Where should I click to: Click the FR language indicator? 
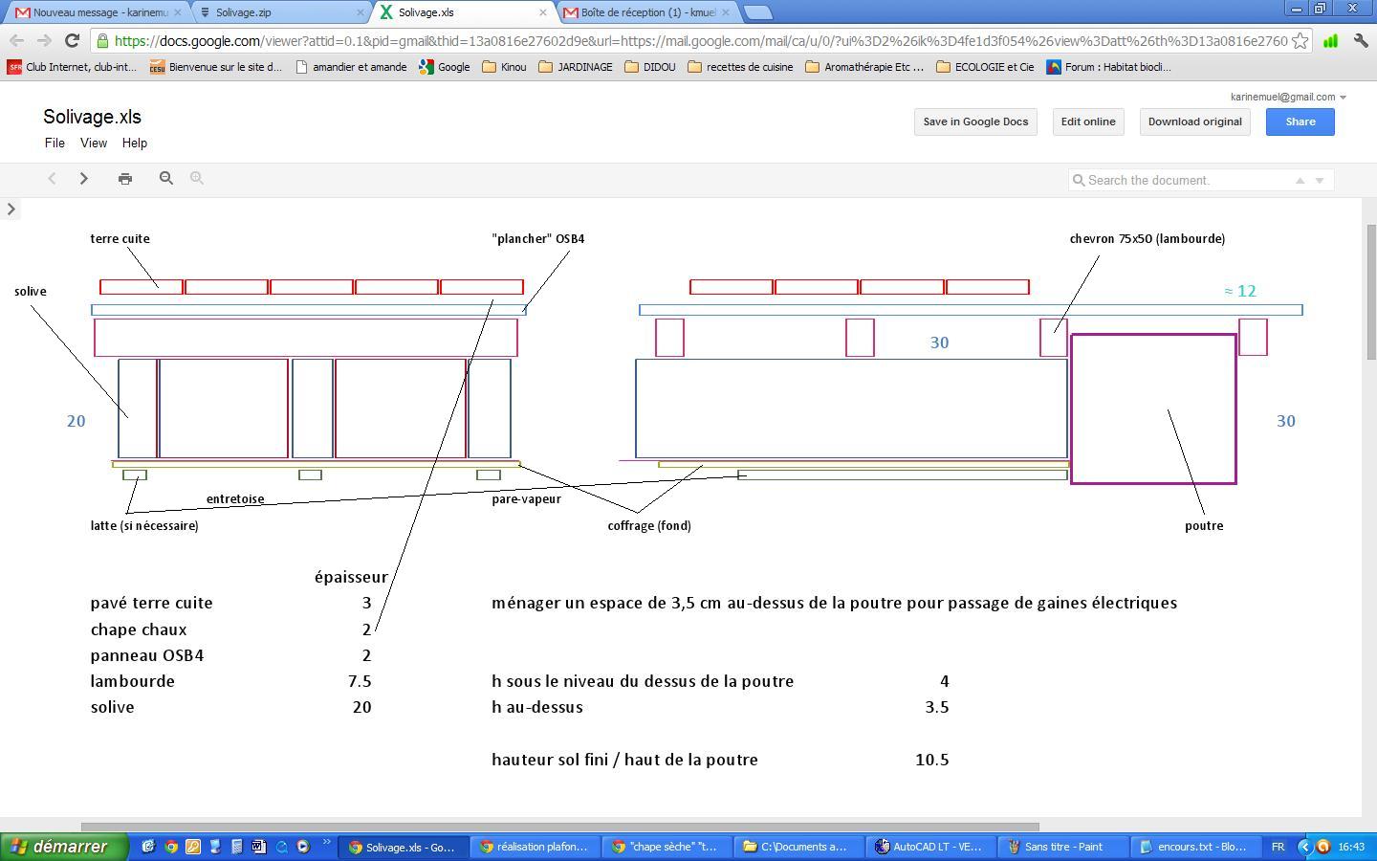pos(1278,847)
